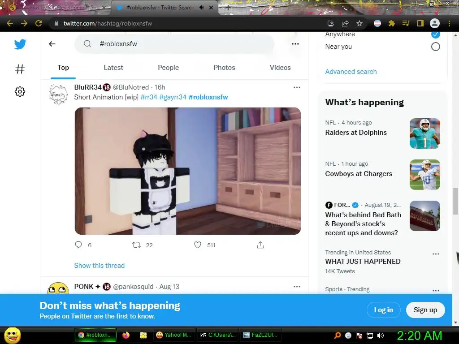This screenshot has width=459, height=344.
Task: More options for WHAT JUST HAPPENED trend
Action: click(436, 254)
